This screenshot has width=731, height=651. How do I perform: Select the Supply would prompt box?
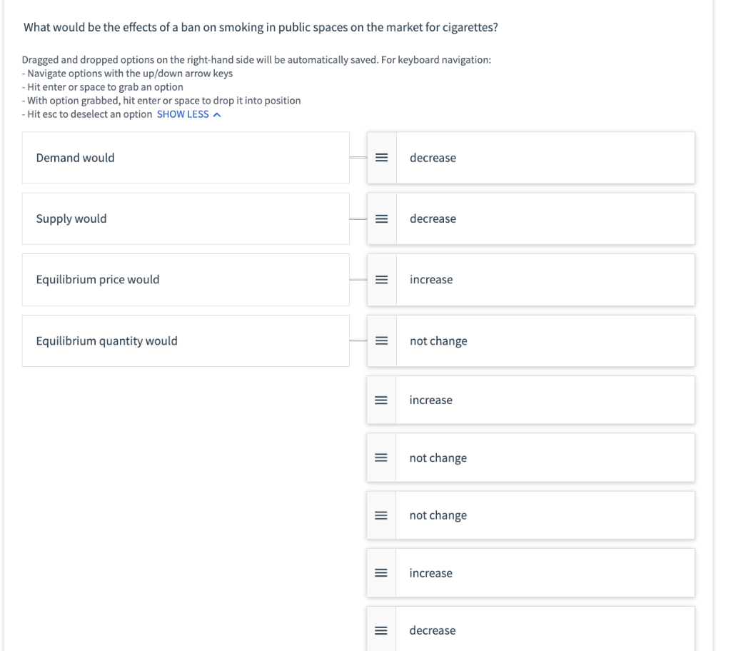click(x=186, y=218)
